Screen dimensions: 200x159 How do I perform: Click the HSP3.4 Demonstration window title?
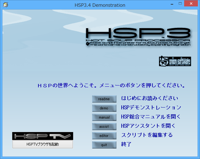[100, 5]
